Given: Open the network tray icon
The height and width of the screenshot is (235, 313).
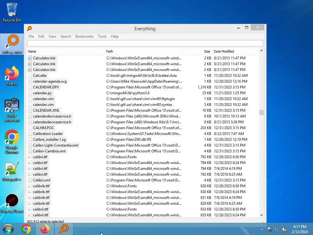Looking at the screenshot, I should coord(277,229).
